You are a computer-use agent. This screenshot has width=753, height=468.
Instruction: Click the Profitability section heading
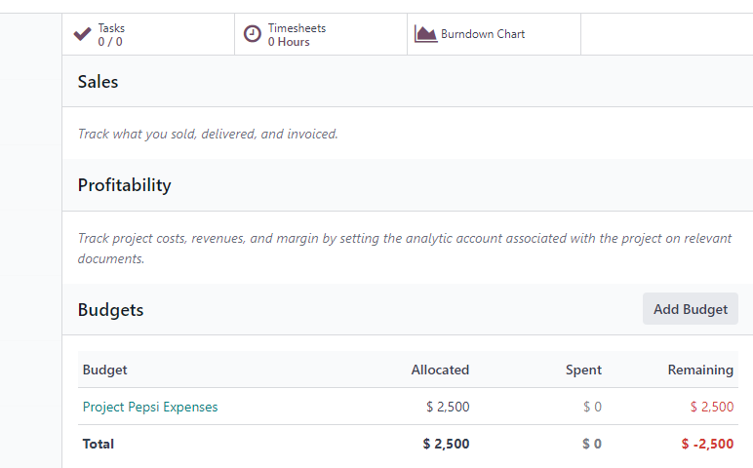pos(125,185)
